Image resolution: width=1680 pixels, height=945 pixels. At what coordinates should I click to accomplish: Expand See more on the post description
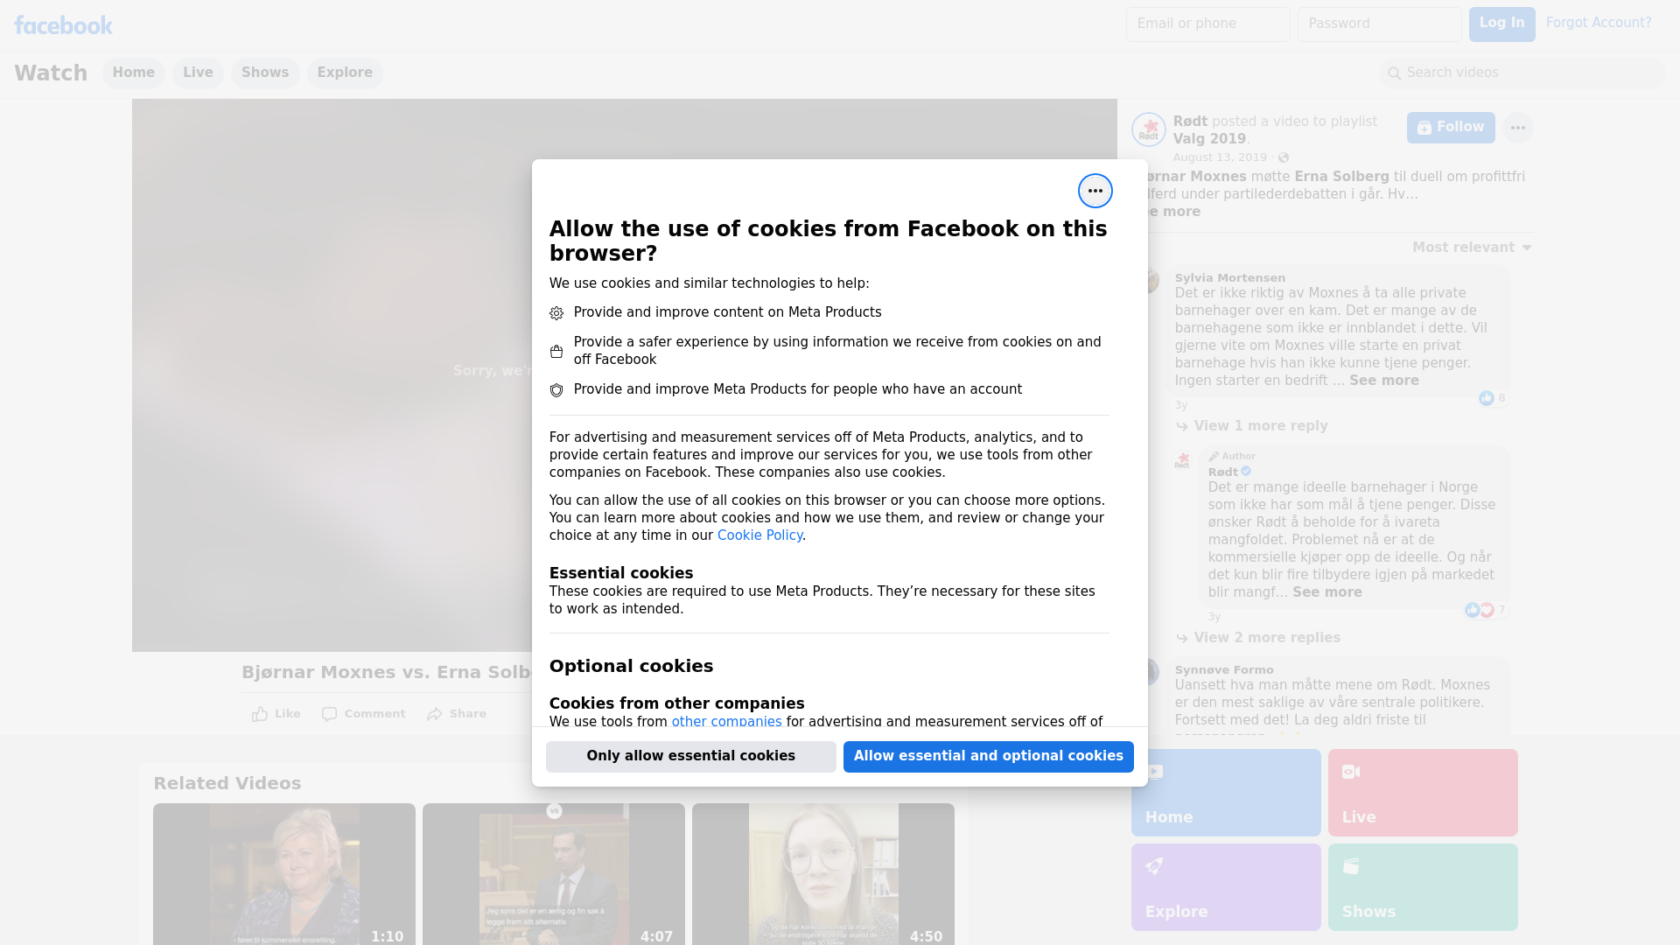[1172, 212]
